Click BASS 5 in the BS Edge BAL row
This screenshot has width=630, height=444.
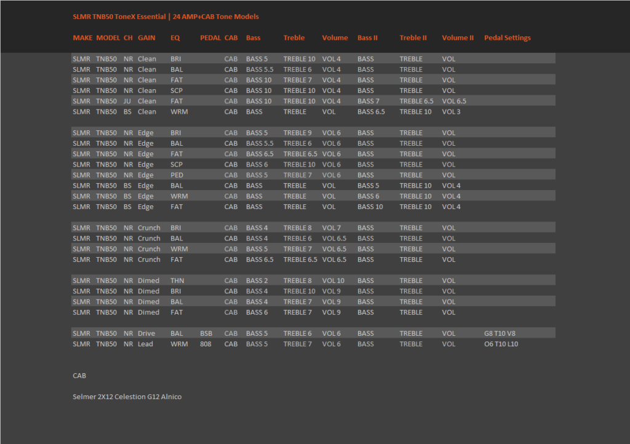(369, 186)
